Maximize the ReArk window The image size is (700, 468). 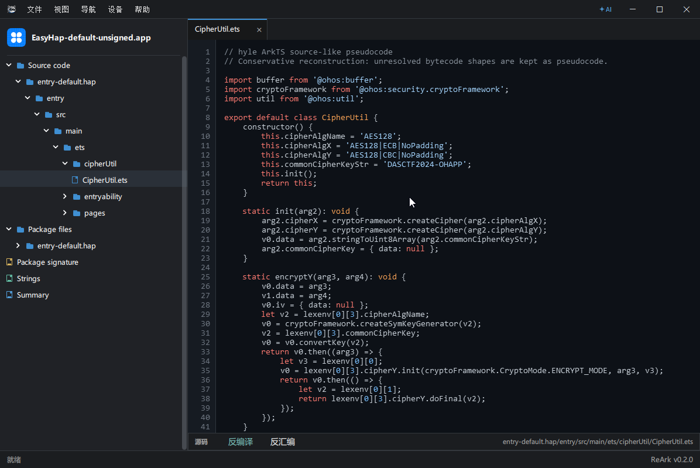tap(660, 9)
